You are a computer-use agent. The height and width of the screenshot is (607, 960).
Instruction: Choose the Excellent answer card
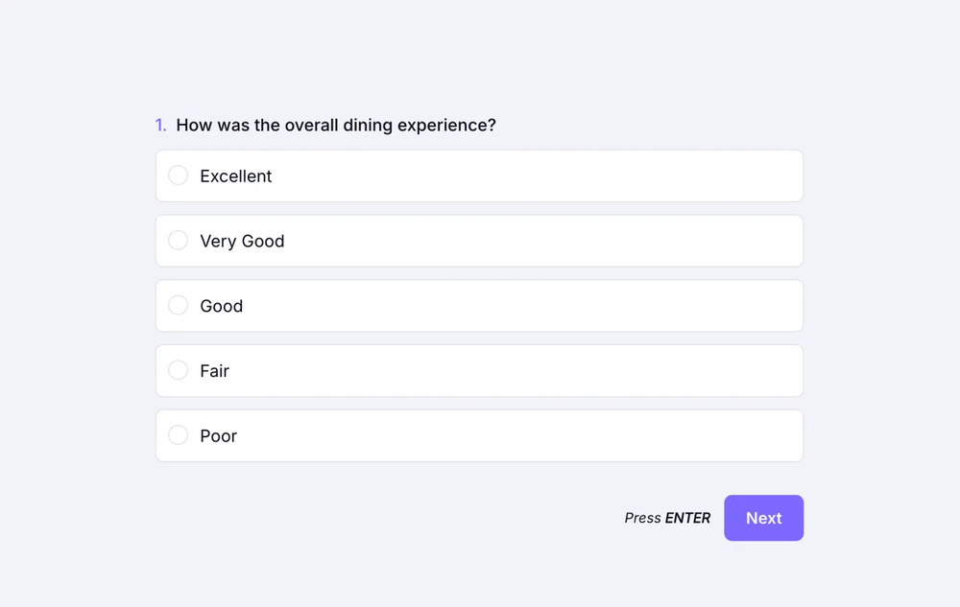tap(479, 175)
